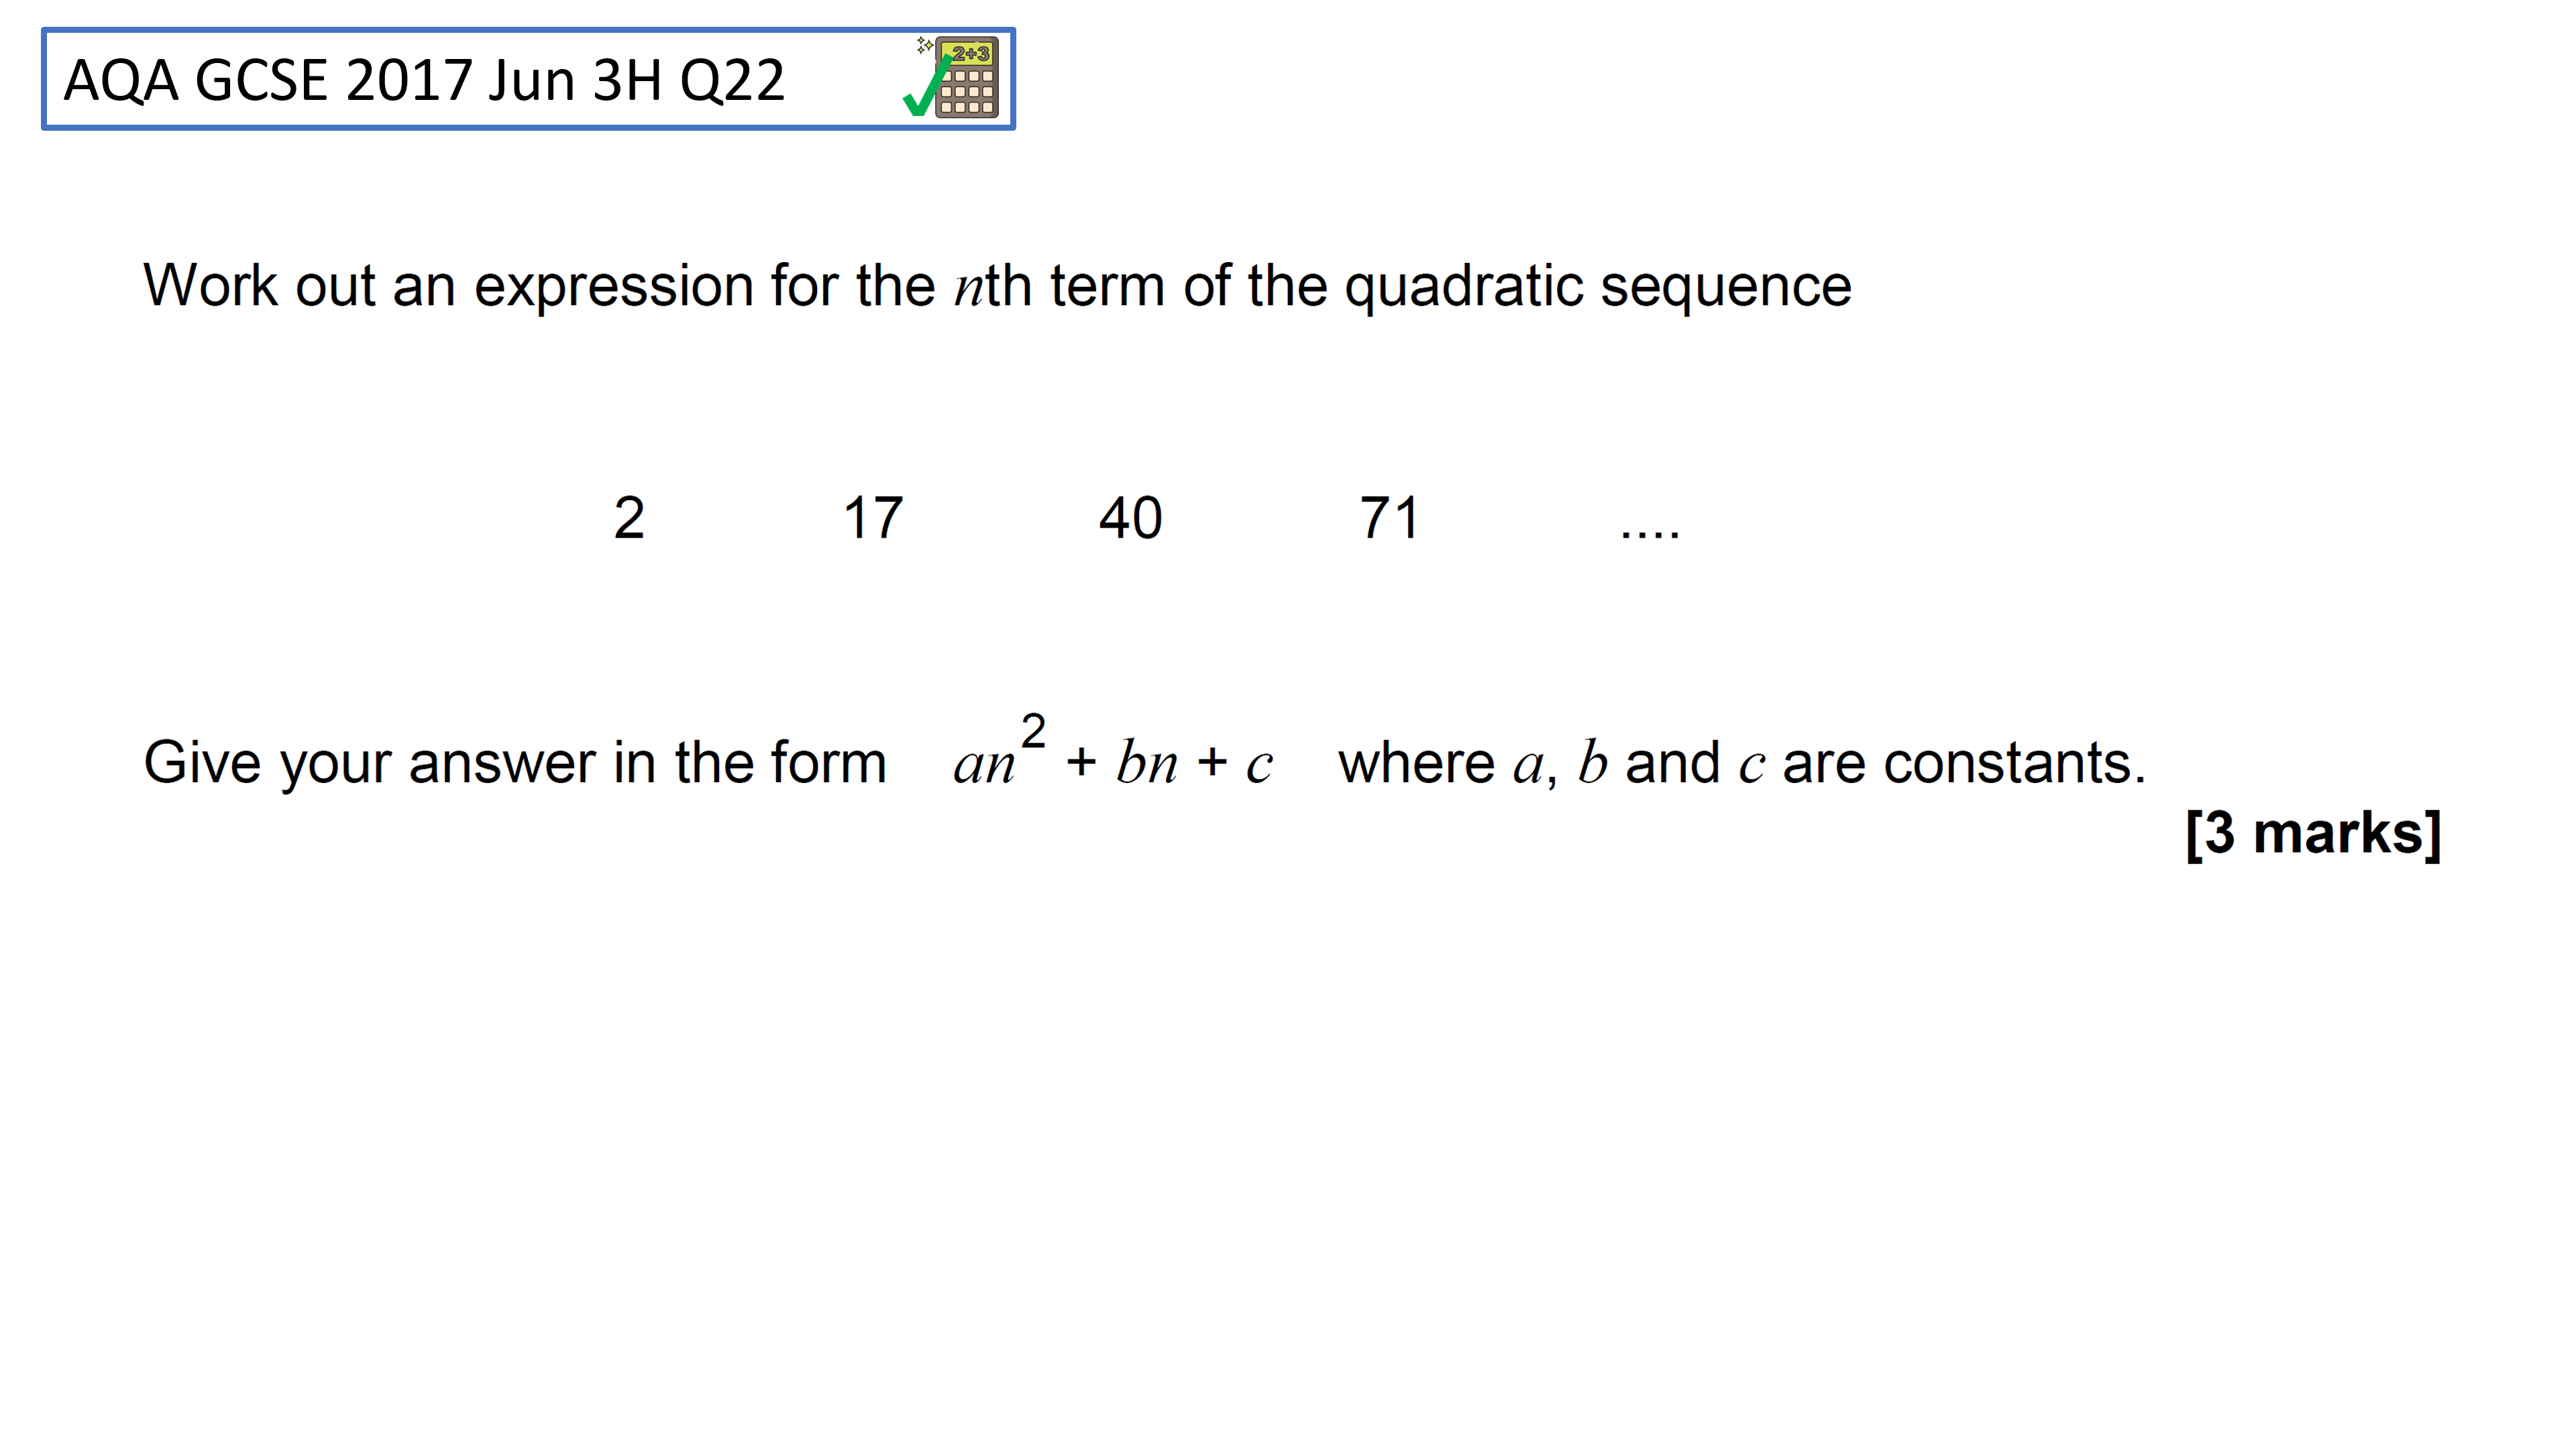Click the italic nth in the question
The width and height of the screenshot is (2576, 1448).
993,286
